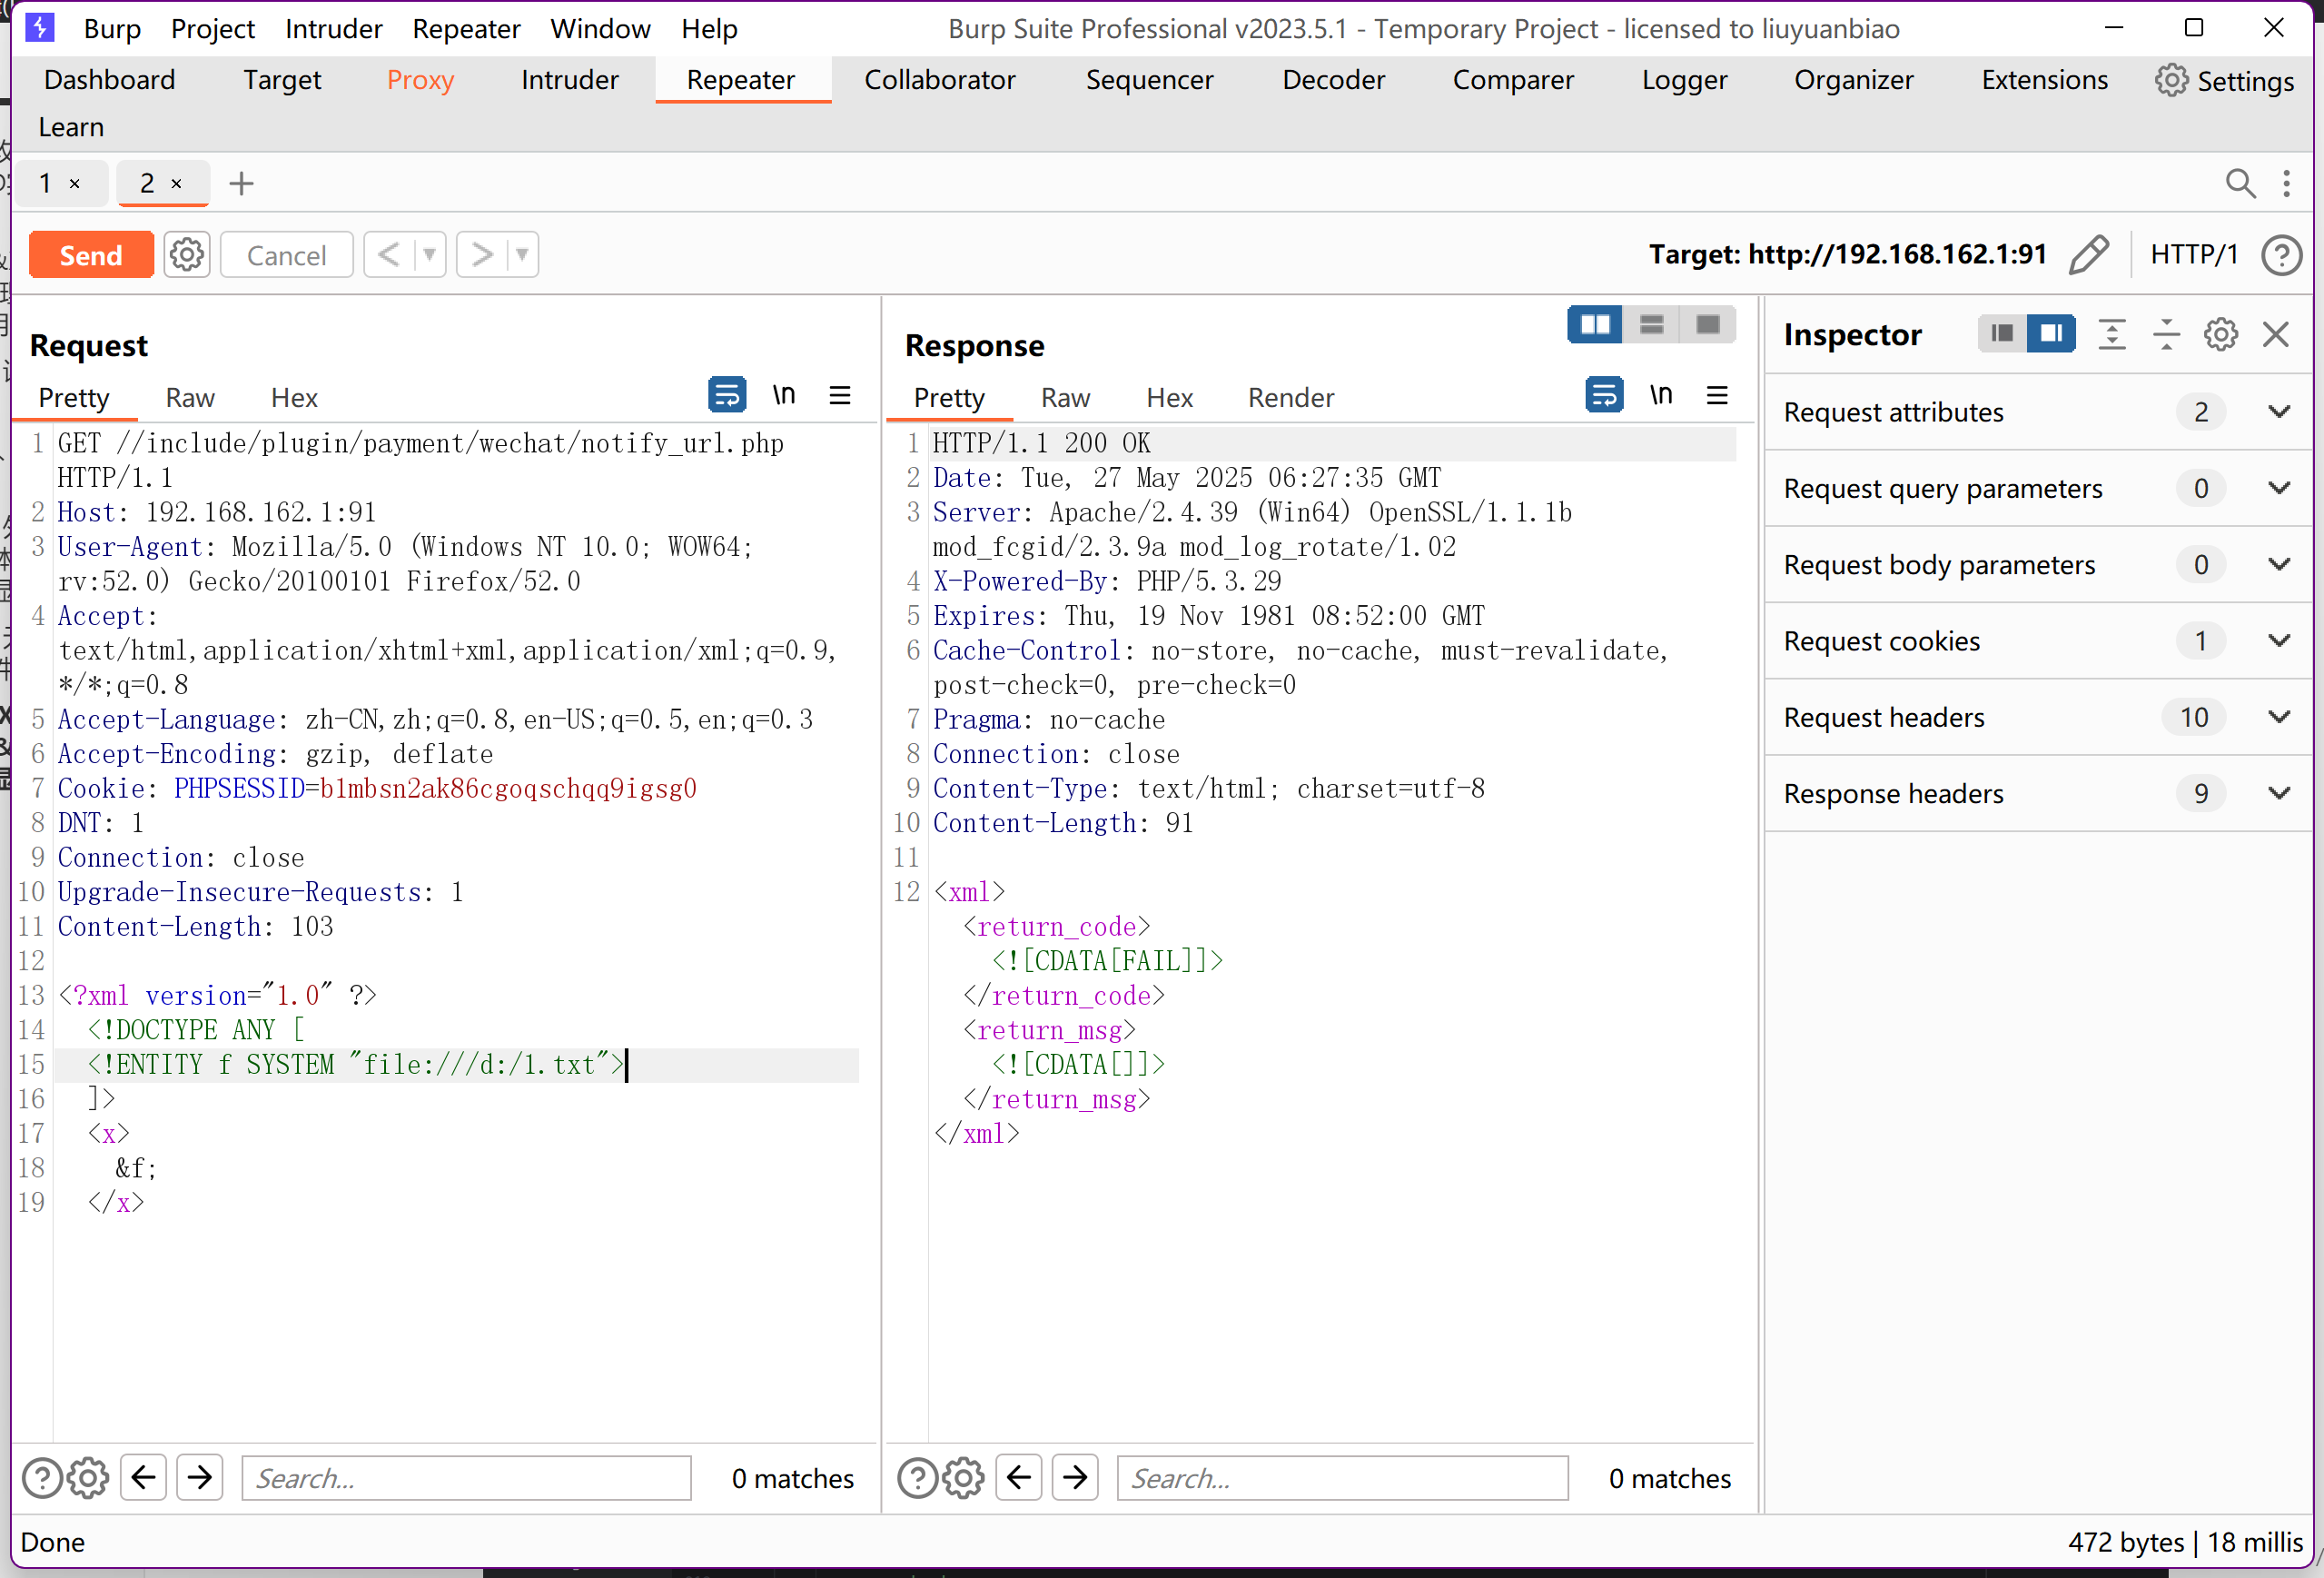
Task: Add new Repeater tab with plus icon
Action: point(241,184)
